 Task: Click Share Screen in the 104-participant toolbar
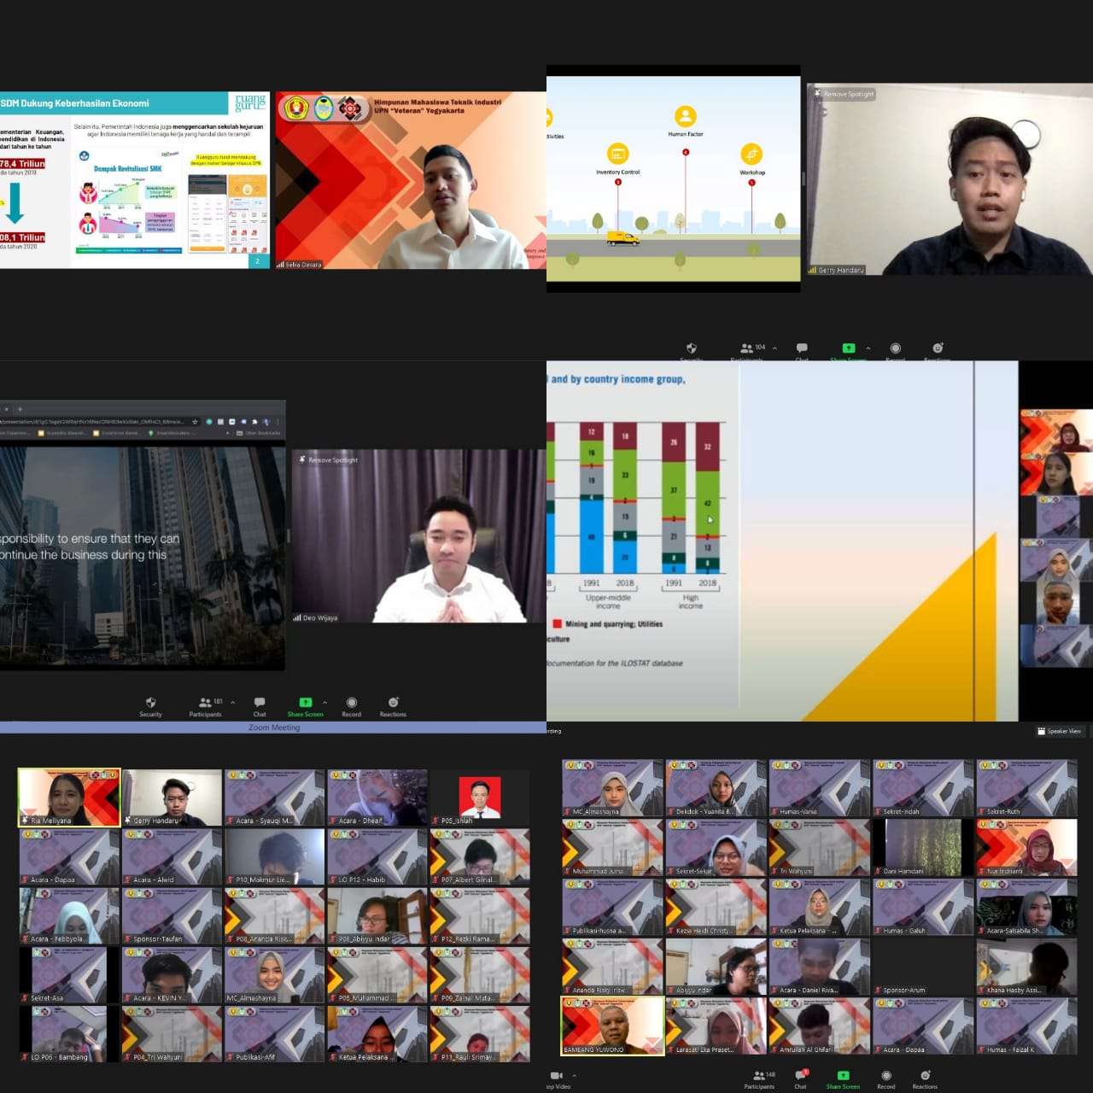pos(848,351)
